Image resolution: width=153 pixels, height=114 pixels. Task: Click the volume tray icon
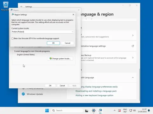134,111
